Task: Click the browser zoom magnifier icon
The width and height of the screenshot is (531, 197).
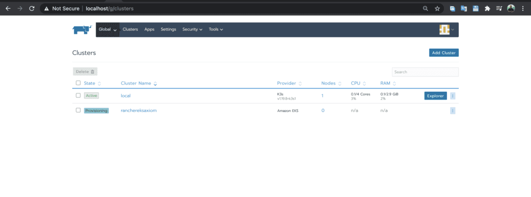Action: pyautogui.click(x=425, y=8)
